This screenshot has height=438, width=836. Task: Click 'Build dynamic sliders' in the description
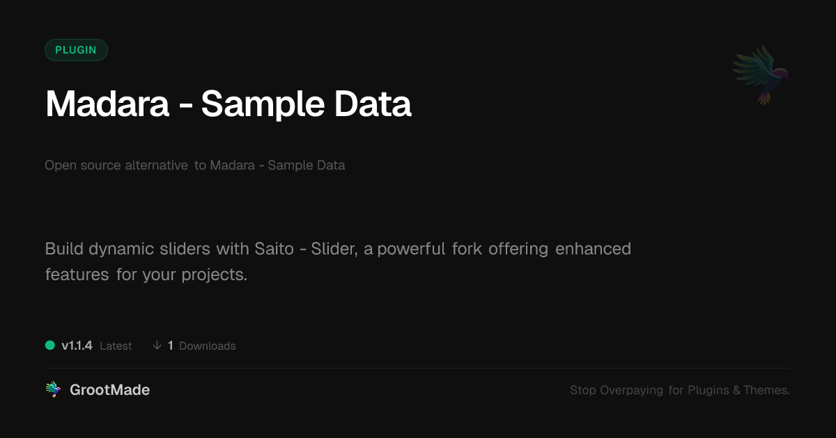[x=128, y=249]
